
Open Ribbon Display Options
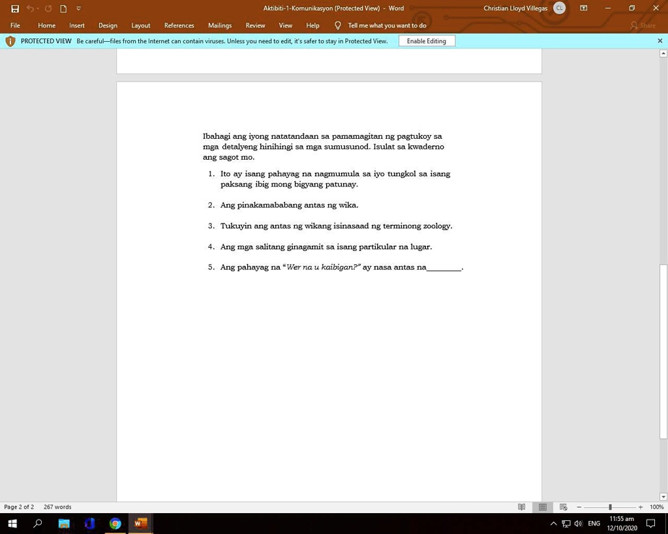(x=583, y=8)
